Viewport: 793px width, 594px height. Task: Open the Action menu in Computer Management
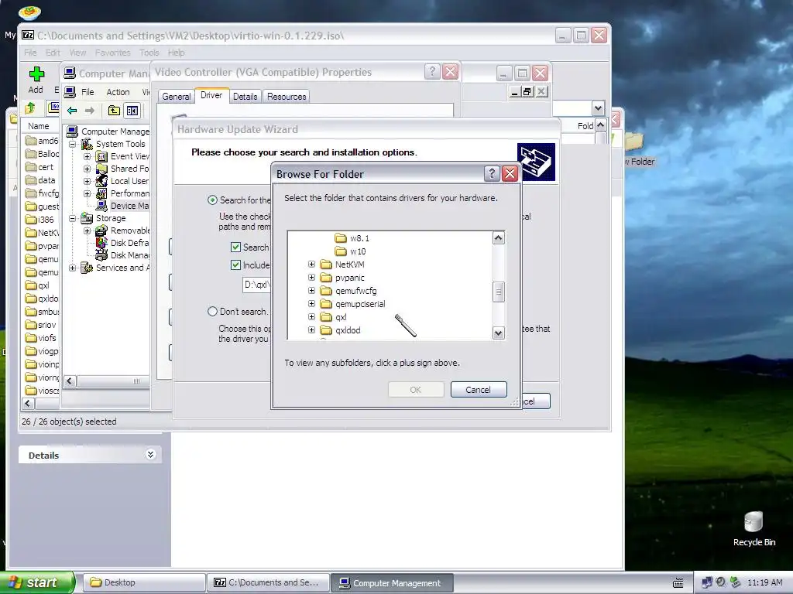point(118,92)
